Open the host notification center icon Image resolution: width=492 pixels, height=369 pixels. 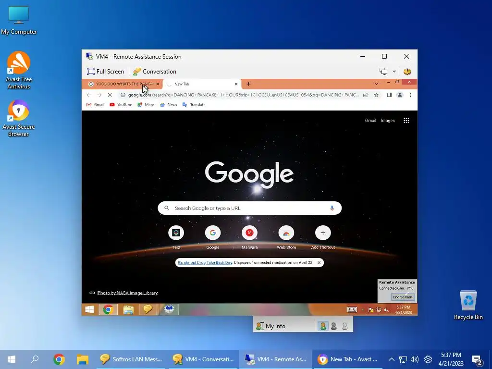click(x=477, y=360)
